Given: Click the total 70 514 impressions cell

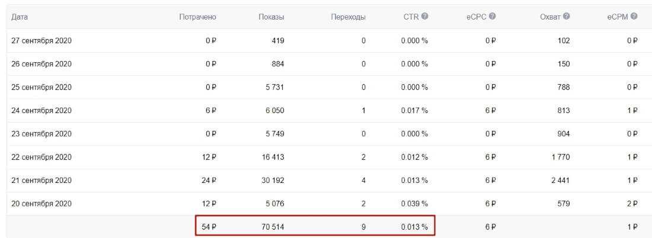Looking at the screenshot, I should 273,227.
